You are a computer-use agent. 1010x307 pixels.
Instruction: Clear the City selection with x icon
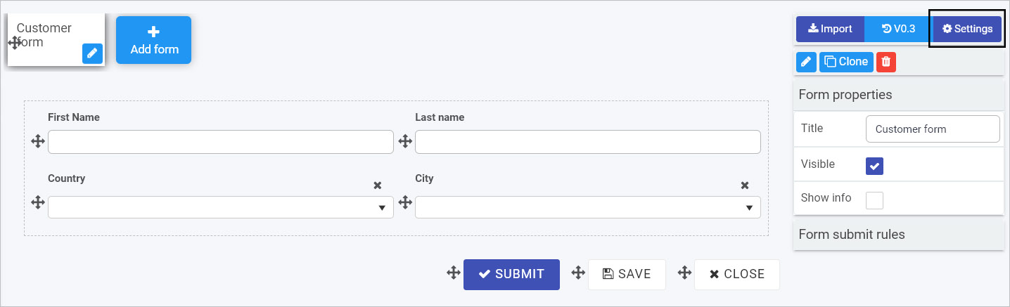point(745,185)
